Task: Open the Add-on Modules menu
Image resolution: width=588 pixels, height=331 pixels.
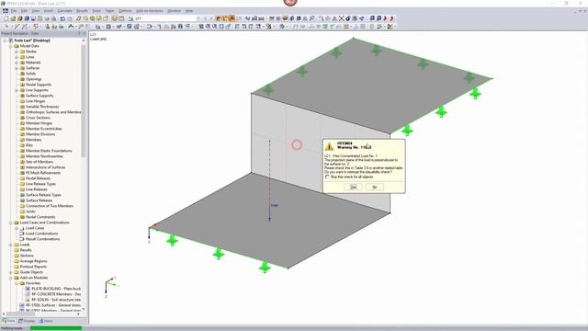Action: pyautogui.click(x=150, y=11)
